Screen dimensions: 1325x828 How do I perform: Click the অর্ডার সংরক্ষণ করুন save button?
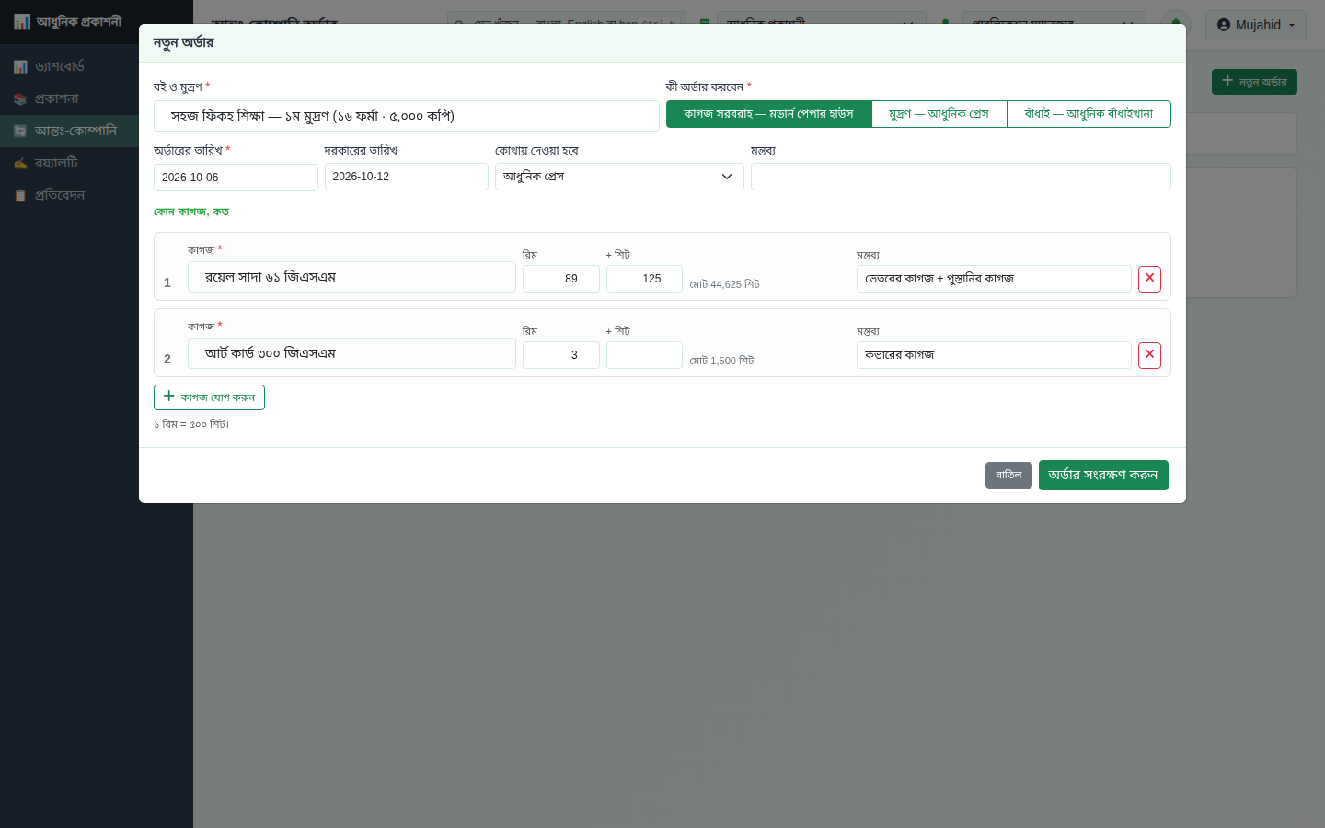tap(1103, 475)
